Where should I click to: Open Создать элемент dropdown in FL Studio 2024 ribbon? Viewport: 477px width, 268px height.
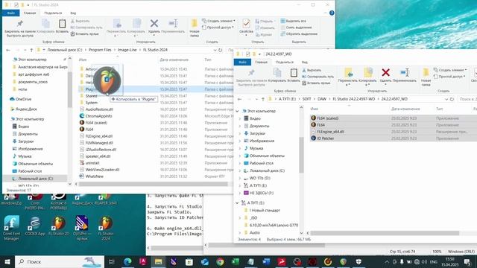(218, 21)
